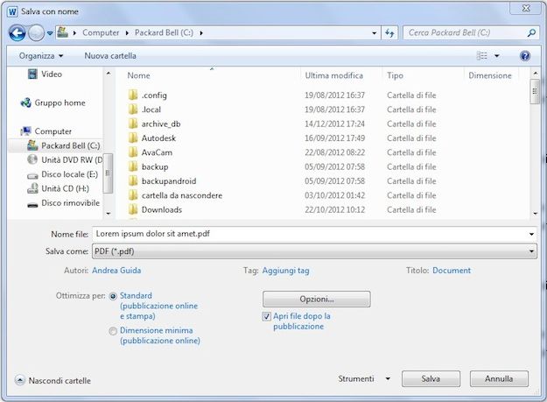Click the Downloads folder icon
The image size is (547, 402).
coord(132,209)
